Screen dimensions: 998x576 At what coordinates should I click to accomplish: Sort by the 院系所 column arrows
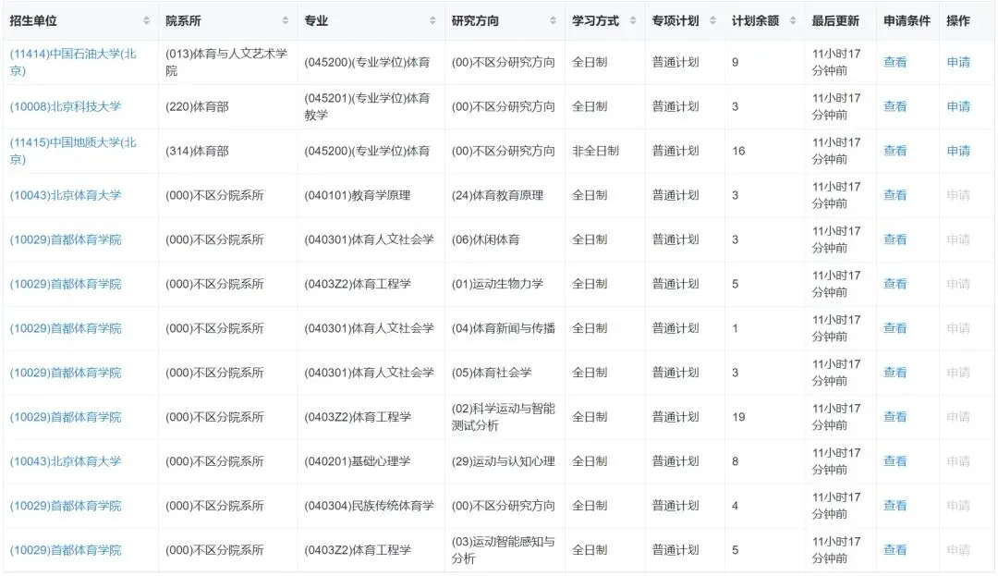click(286, 20)
